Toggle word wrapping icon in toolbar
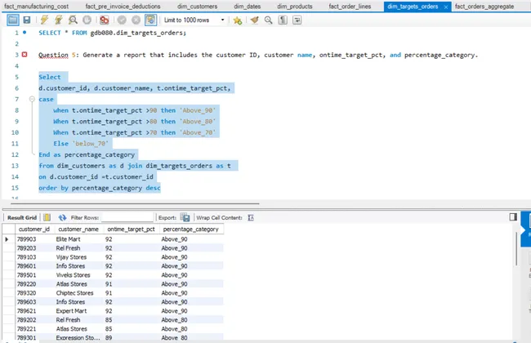Screen dimensions: 531x343 click(297, 20)
